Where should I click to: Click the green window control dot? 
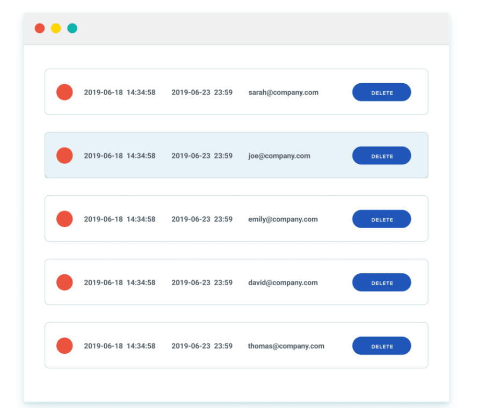[71, 28]
